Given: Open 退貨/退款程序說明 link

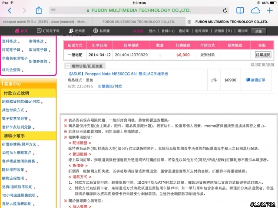Looking at the screenshot, I should pyautogui.click(x=17, y=187).
